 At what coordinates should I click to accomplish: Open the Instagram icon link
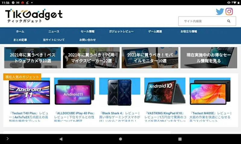coord(229,11)
